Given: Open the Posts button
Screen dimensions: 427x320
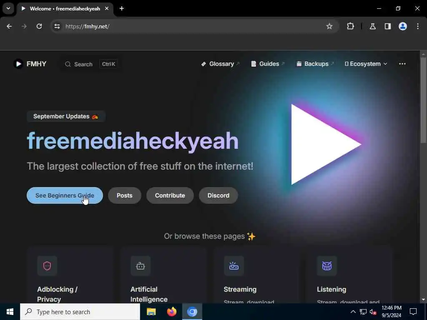Looking at the screenshot, I should click(124, 195).
